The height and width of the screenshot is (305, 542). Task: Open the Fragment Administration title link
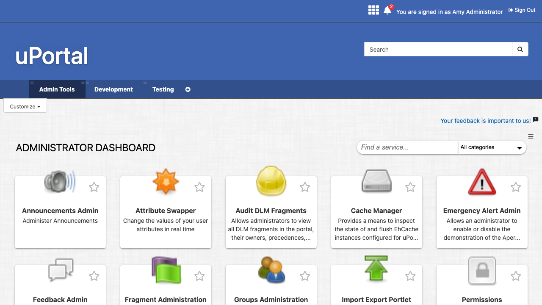pos(166,299)
